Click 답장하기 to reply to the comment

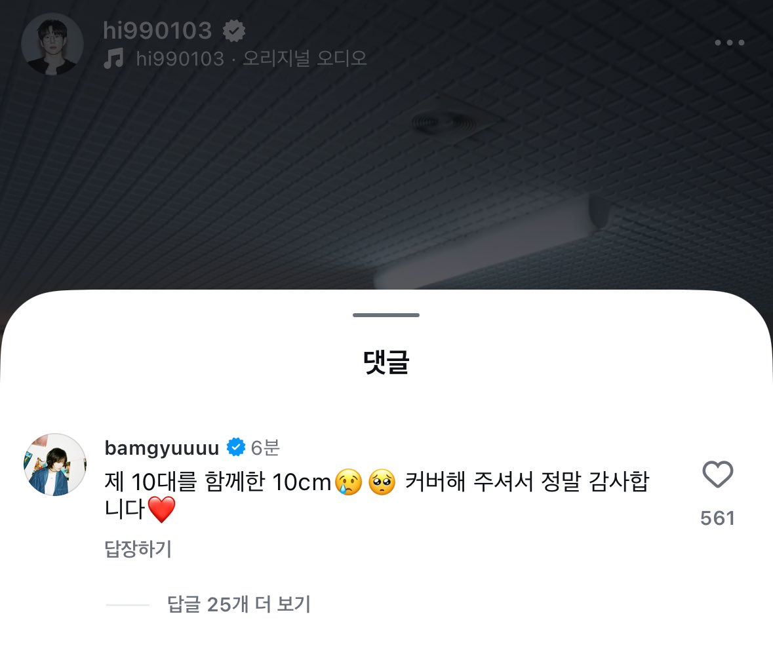point(138,548)
